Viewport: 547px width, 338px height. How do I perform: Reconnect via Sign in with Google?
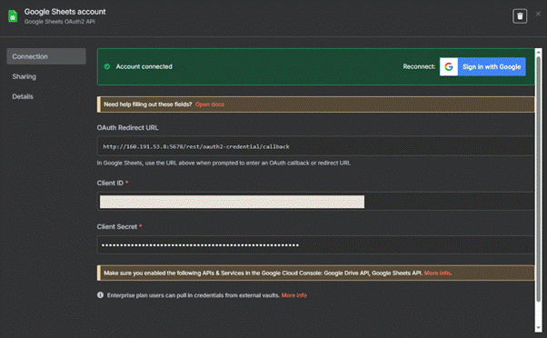[482, 66]
